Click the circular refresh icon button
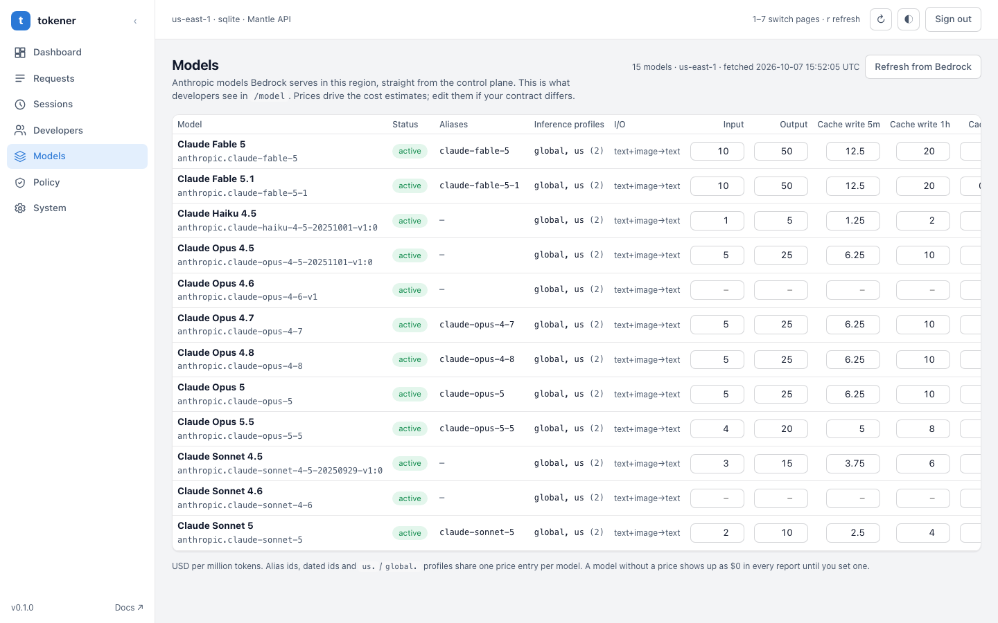 881,19
